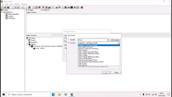Choose Random N Units From Unit Group
The height and width of the screenshot is (97, 172).
point(99,48)
